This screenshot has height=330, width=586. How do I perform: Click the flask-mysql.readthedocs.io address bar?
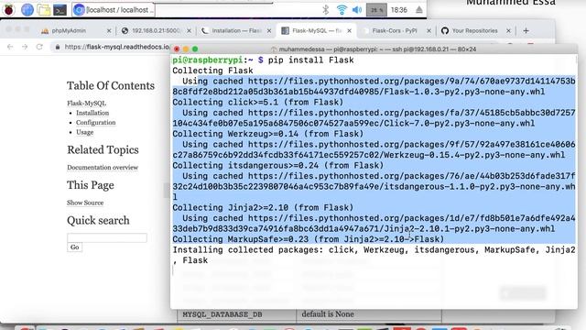(116, 47)
